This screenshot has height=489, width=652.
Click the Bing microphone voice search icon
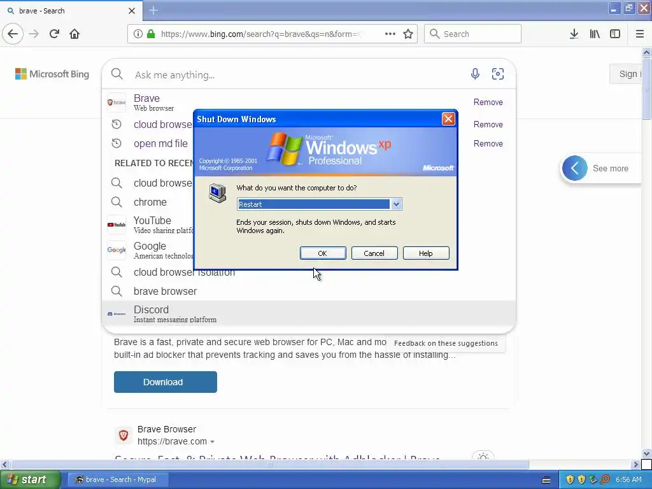point(475,74)
